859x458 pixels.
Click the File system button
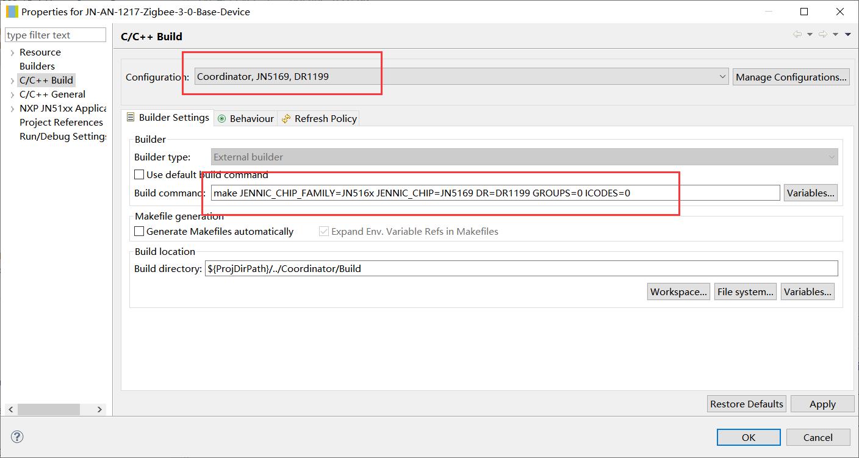pyautogui.click(x=746, y=292)
